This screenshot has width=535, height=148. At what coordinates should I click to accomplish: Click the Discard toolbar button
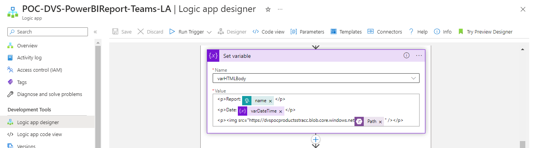pos(150,32)
